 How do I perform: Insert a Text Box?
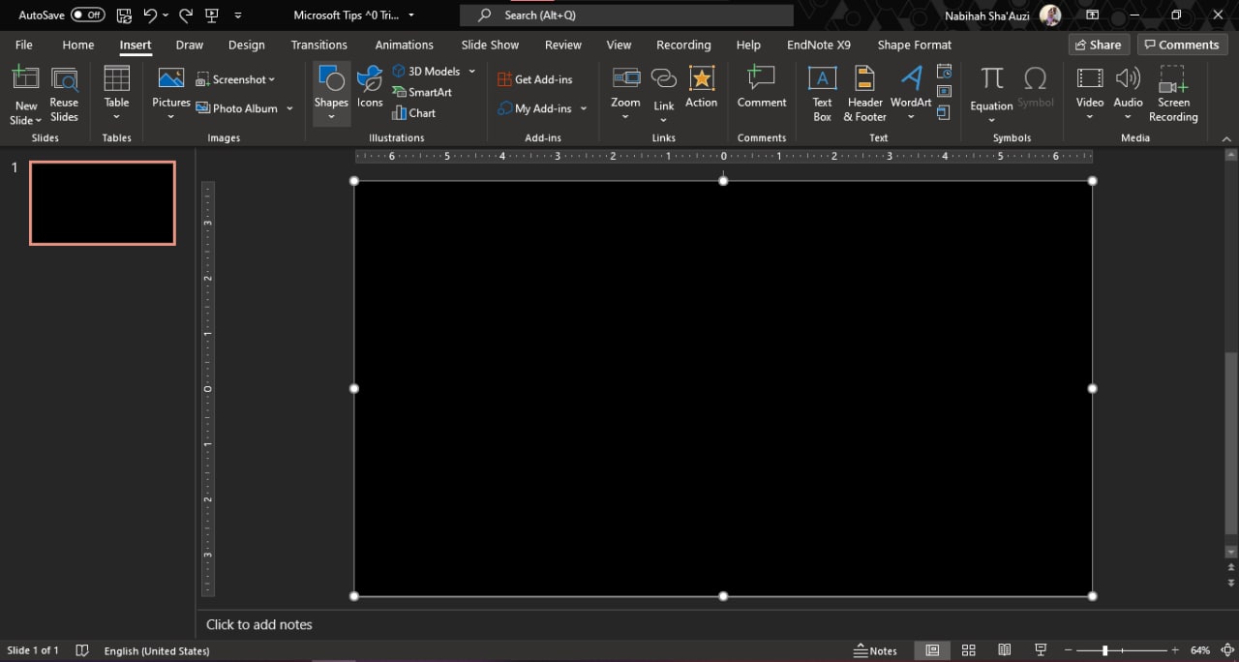pos(822,95)
